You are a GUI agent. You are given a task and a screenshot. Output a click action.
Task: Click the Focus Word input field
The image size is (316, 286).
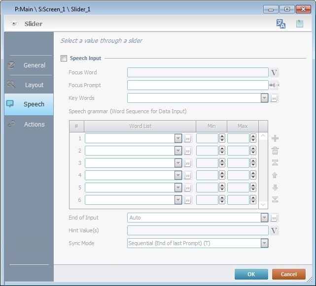[197, 73]
